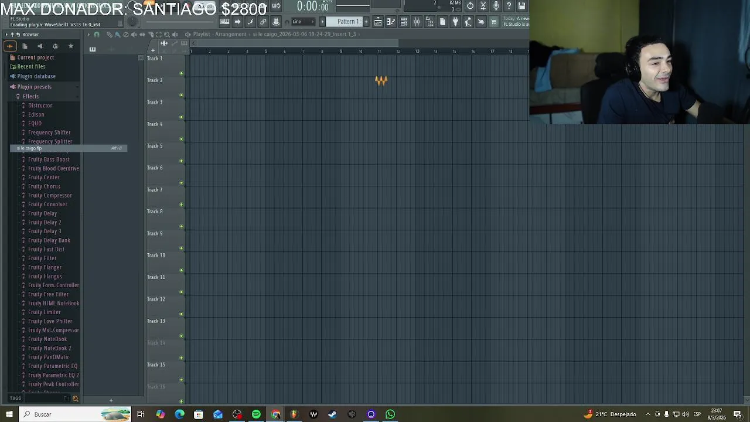Select the playlist mute tool
Screen dimensions: 750x422
pos(134,35)
